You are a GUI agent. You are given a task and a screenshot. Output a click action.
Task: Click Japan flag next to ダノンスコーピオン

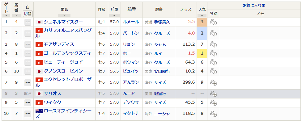click(x=39, y=71)
